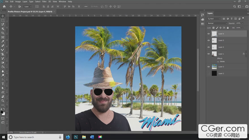The height and width of the screenshot is (140, 249).
Task: Click the Home icon in options bar
Action: click(4, 7)
